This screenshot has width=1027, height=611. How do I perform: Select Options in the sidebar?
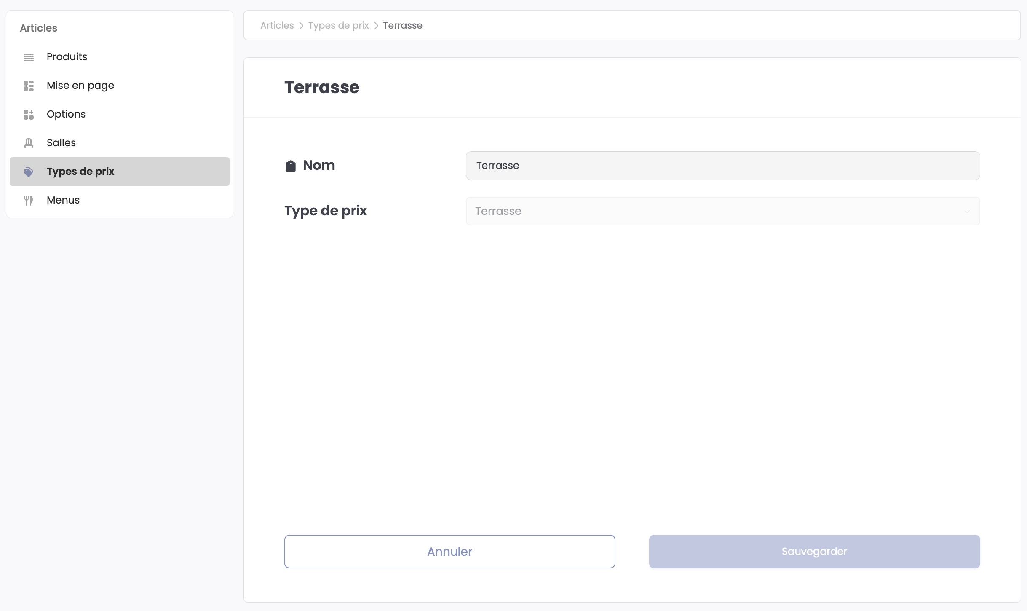[x=66, y=114]
